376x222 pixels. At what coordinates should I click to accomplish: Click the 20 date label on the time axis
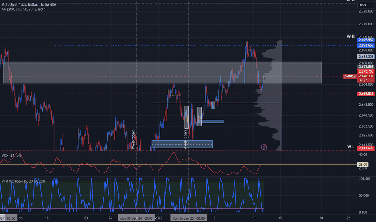point(321,218)
